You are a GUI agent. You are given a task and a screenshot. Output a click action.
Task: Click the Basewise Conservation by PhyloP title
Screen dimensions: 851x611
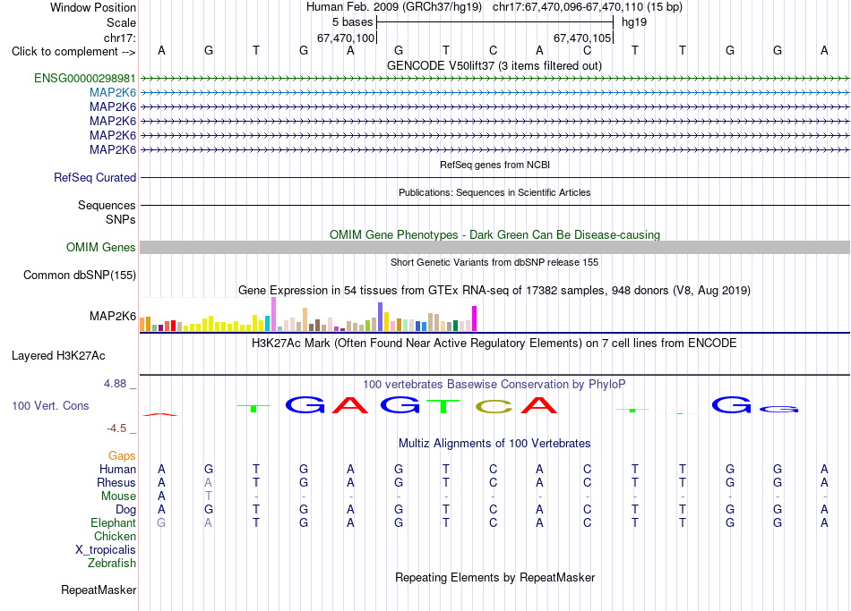(494, 385)
